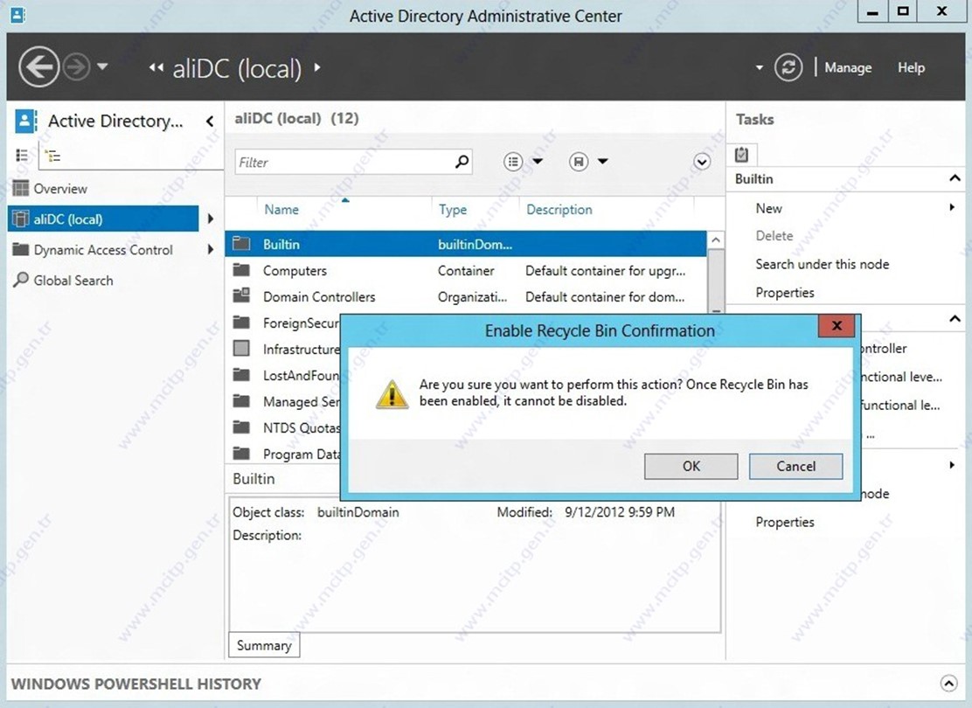Image resolution: width=972 pixels, height=708 pixels.
Task: Select the NTDS Quotas row
Action: pos(284,427)
